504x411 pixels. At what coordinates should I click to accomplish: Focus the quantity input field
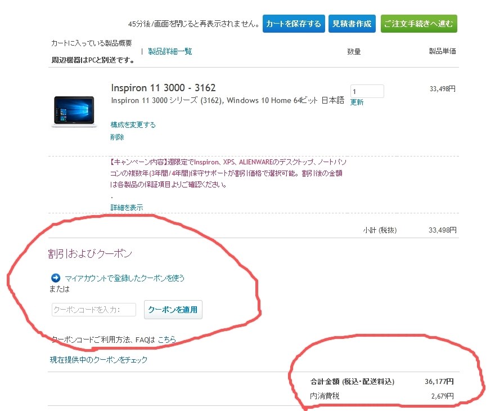[367, 91]
